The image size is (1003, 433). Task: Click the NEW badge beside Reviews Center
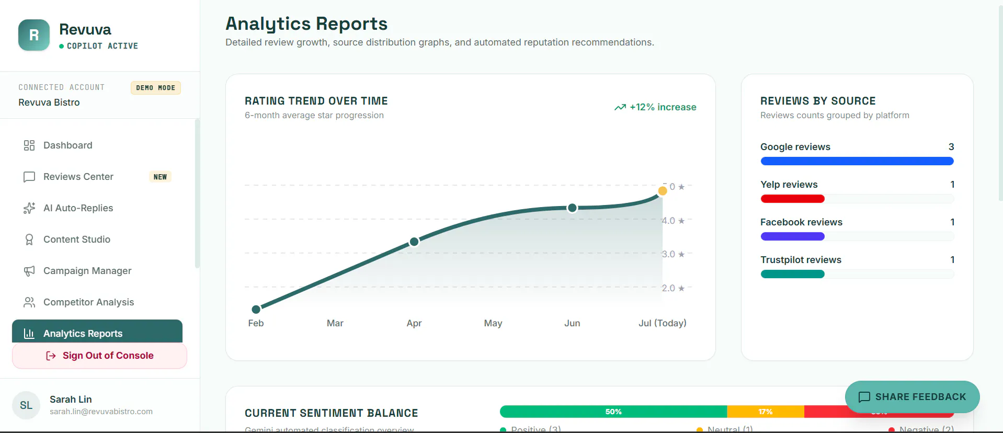point(161,177)
